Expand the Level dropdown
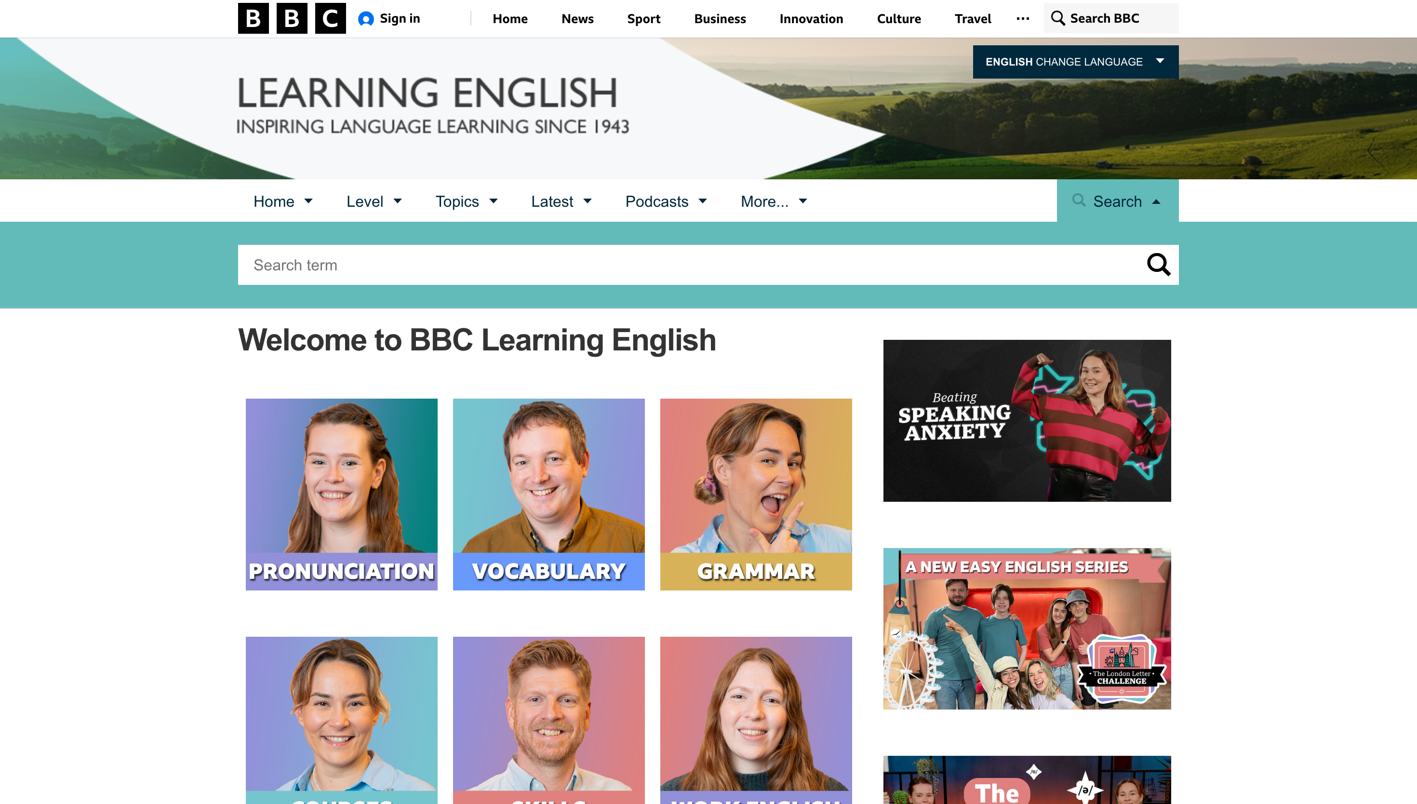Screen dimensions: 1417x804 375,201
